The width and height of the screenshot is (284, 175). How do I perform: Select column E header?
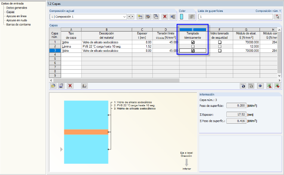tap(193, 29)
